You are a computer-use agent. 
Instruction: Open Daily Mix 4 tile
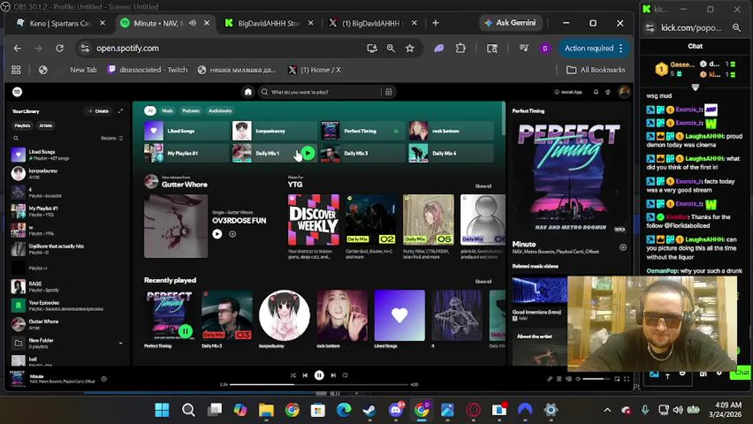pos(451,153)
